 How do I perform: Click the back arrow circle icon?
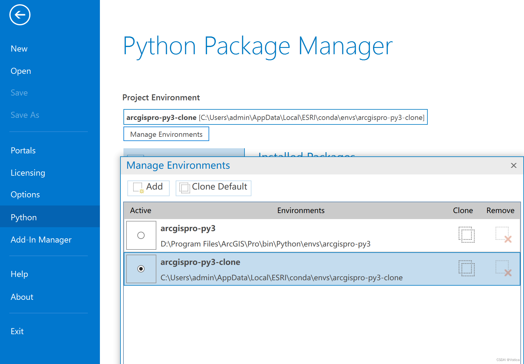(20, 15)
